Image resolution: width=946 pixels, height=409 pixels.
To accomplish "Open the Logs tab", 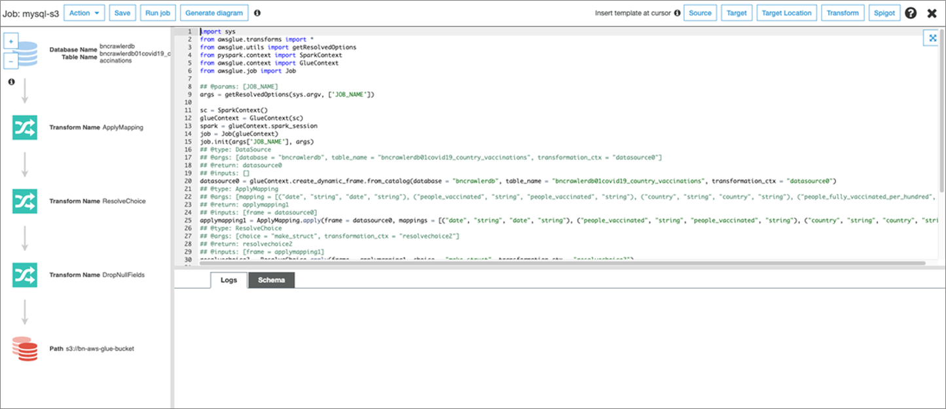I will (x=228, y=280).
